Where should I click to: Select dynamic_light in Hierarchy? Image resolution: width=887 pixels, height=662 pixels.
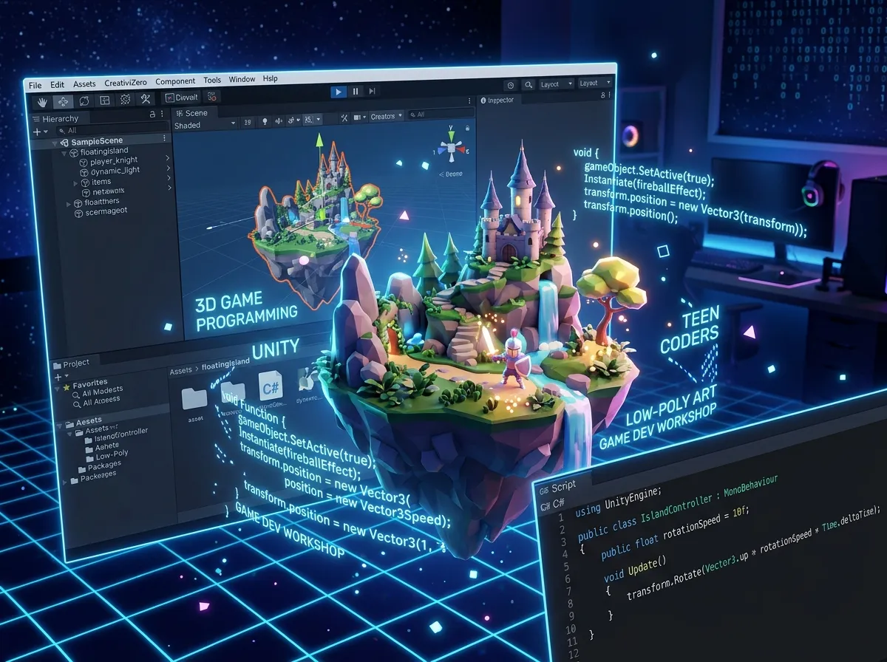[x=109, y=171]
